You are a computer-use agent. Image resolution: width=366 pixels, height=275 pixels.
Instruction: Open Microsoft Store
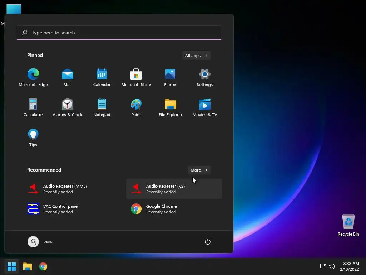pyautogui.click(x=136, y=78)
